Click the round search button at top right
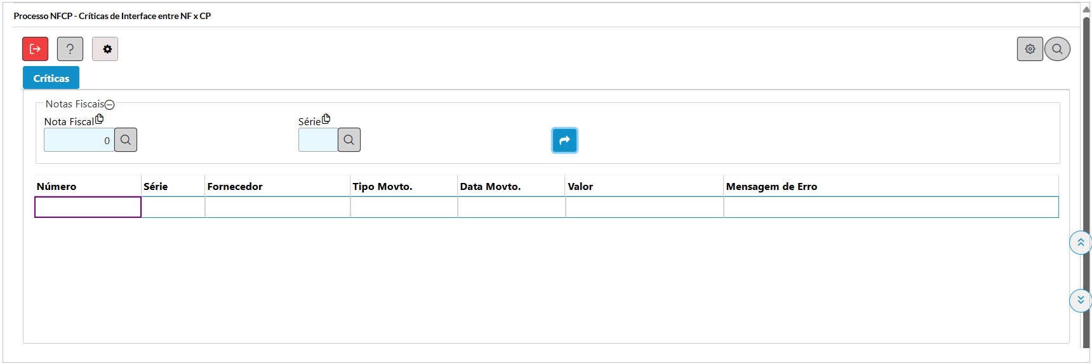 (1057, 49)
